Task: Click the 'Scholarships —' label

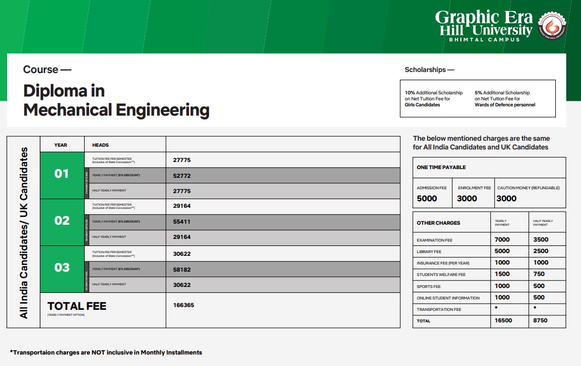Action: pyautogui.click(x=429, y=70)
